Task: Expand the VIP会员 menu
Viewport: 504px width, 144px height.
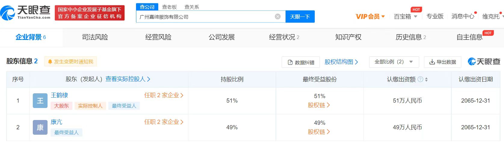Action: point(370,16)
